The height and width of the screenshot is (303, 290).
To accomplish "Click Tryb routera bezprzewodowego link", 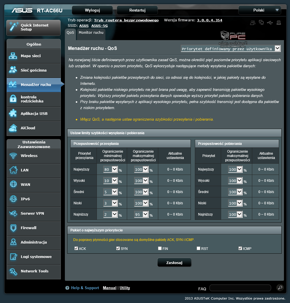I will 126,20.
